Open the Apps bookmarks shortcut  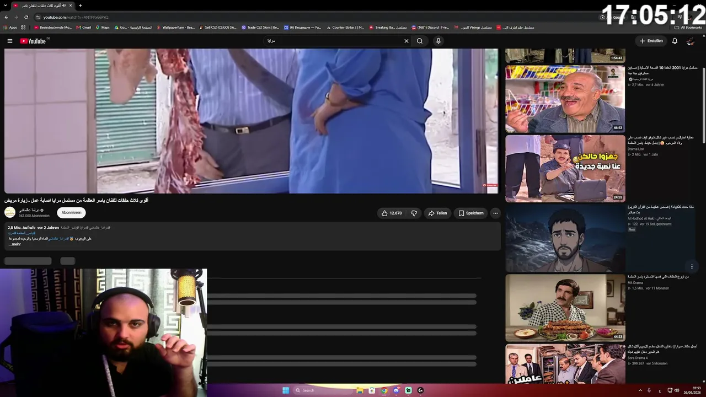[x=10, y=28]
